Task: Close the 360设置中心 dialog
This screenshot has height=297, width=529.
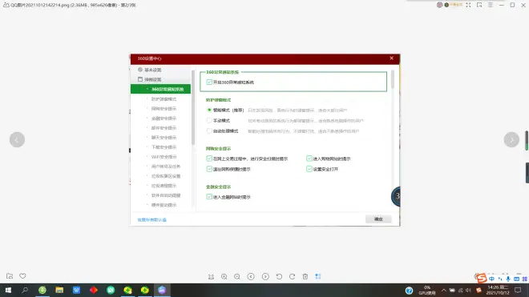Action: 391,58
